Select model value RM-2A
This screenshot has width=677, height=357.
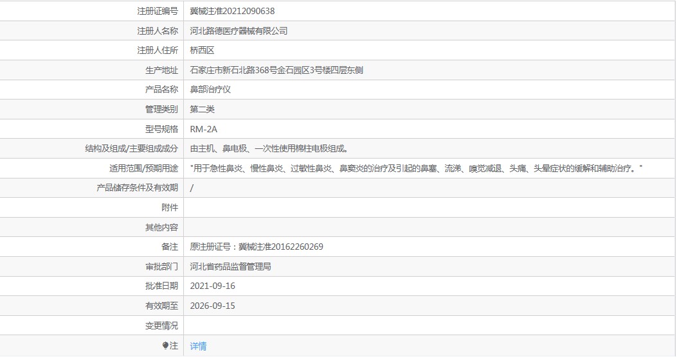(x=203, y=129)
